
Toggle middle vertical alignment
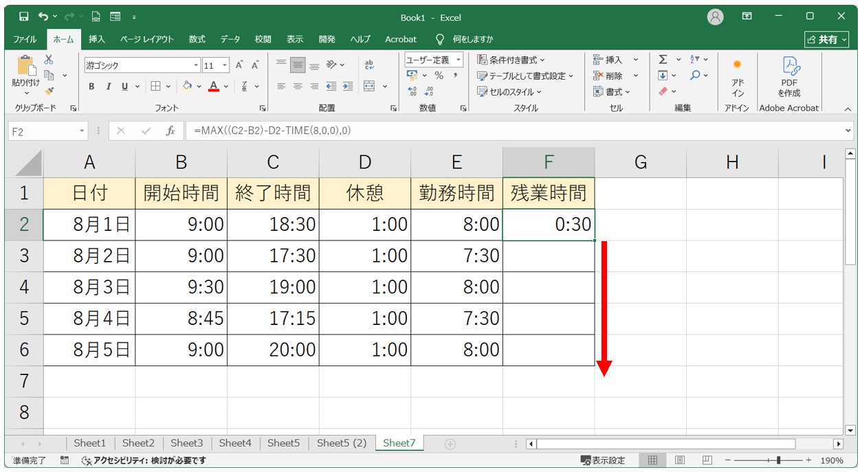coord(298,65)
